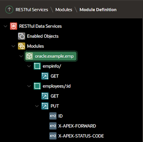Click the empinfo/ template square icon
Viewport: 143px width, 142px height.
coord(37,66)
